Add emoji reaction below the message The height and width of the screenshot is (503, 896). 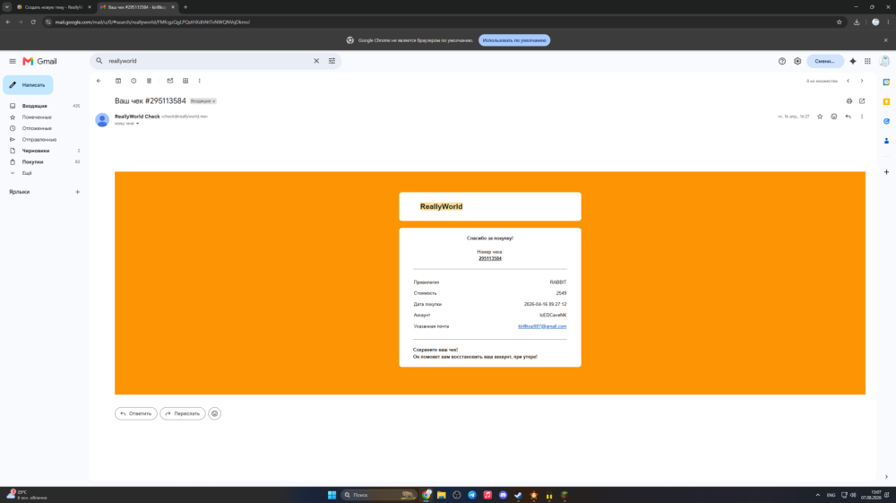tap(214, 413)
